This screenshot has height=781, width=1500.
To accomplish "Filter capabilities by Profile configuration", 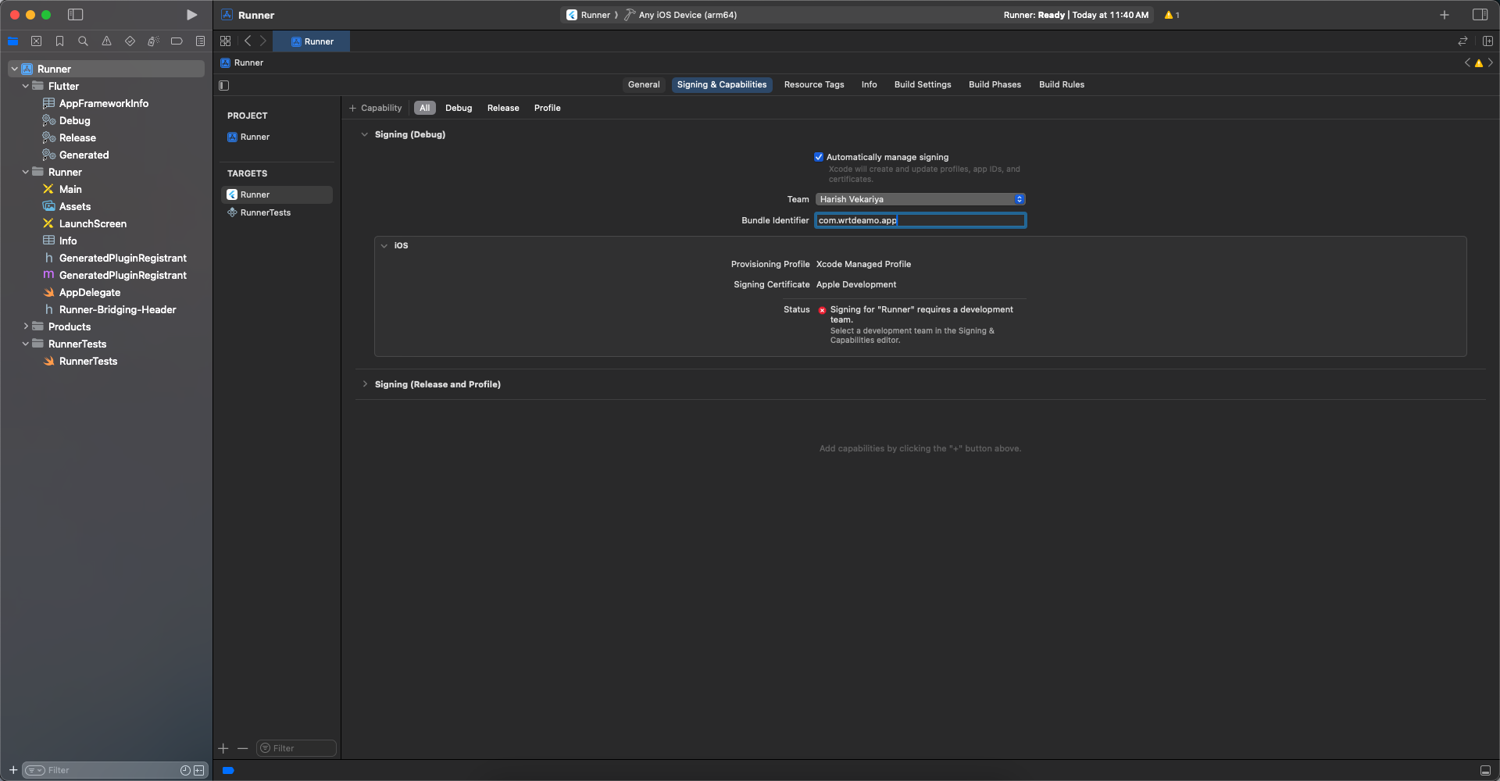I will click(x=548, y=108).
